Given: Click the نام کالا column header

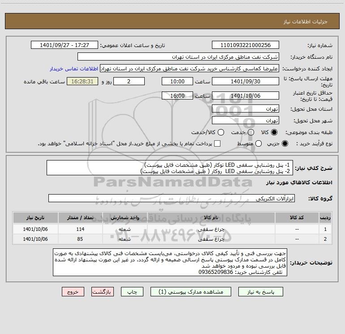Looking at the screenshot, I should pos(211,217).
